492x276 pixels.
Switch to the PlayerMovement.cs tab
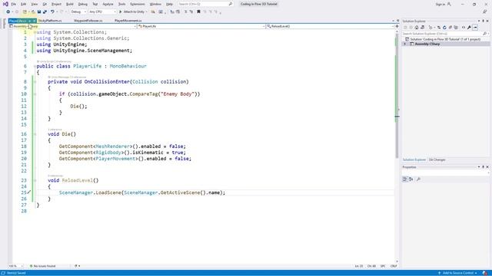(128, 21)
